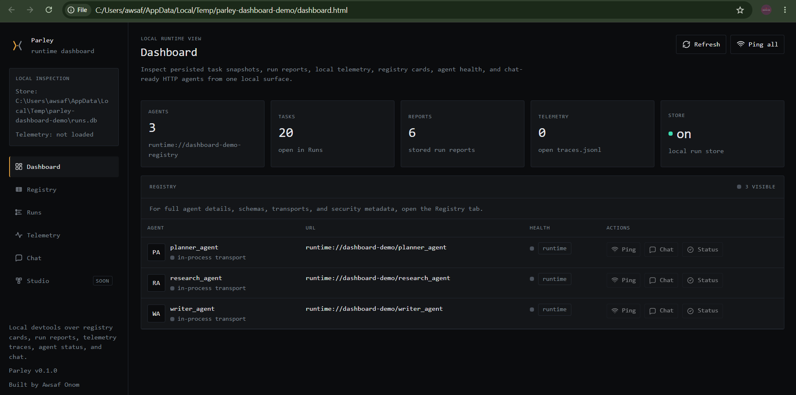Click the runtime://dashboard-demo/planner_agent URL
The width and height of the screenshot is (796, 395).
pyautogui.click(x=376, y=247)
